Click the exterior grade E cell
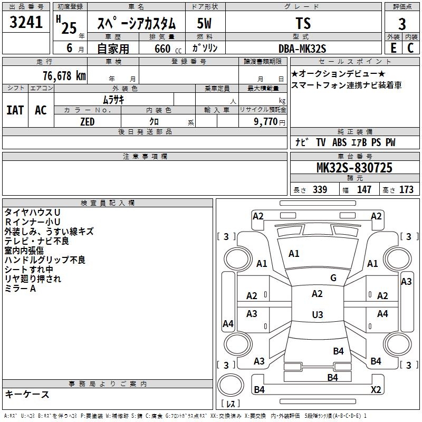422x422 pixels. tap(394, 48)
